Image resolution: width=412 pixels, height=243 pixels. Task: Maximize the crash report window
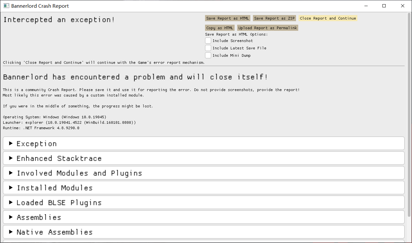(384, 6)
